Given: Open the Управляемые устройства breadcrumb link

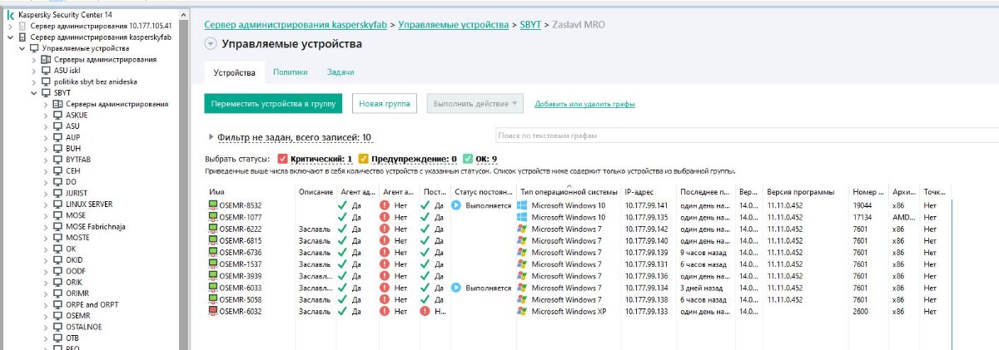Looking at the screenshot, I should click(x=453, y=26).
